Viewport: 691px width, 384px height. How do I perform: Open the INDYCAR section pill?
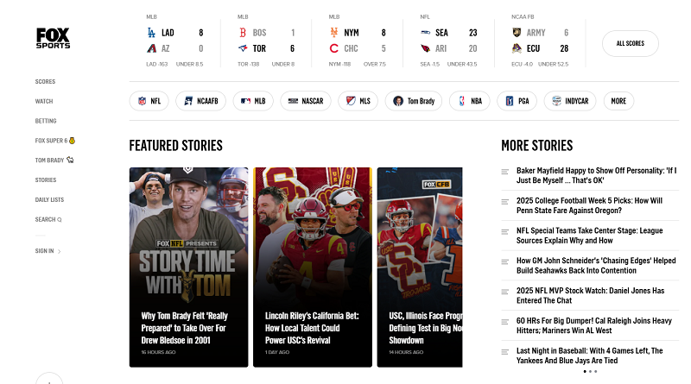coord(569,101)
